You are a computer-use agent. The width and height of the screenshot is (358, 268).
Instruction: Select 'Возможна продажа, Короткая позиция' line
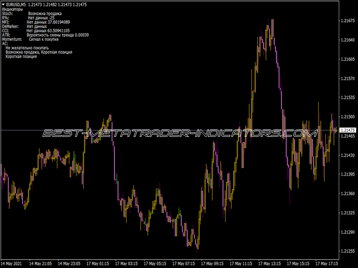pyautogui.click(x=39, y=52)
